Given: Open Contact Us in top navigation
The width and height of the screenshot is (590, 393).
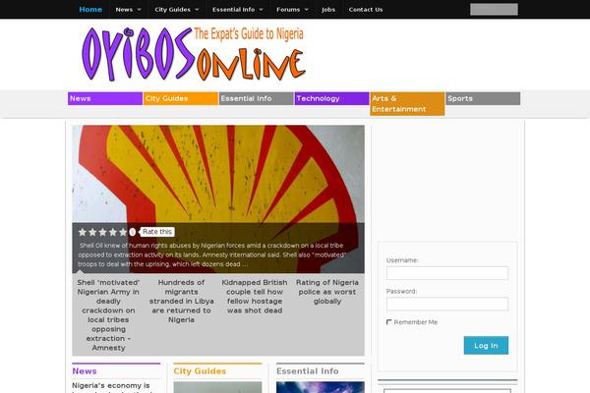Looking at the screenshot, I should 366,10.
